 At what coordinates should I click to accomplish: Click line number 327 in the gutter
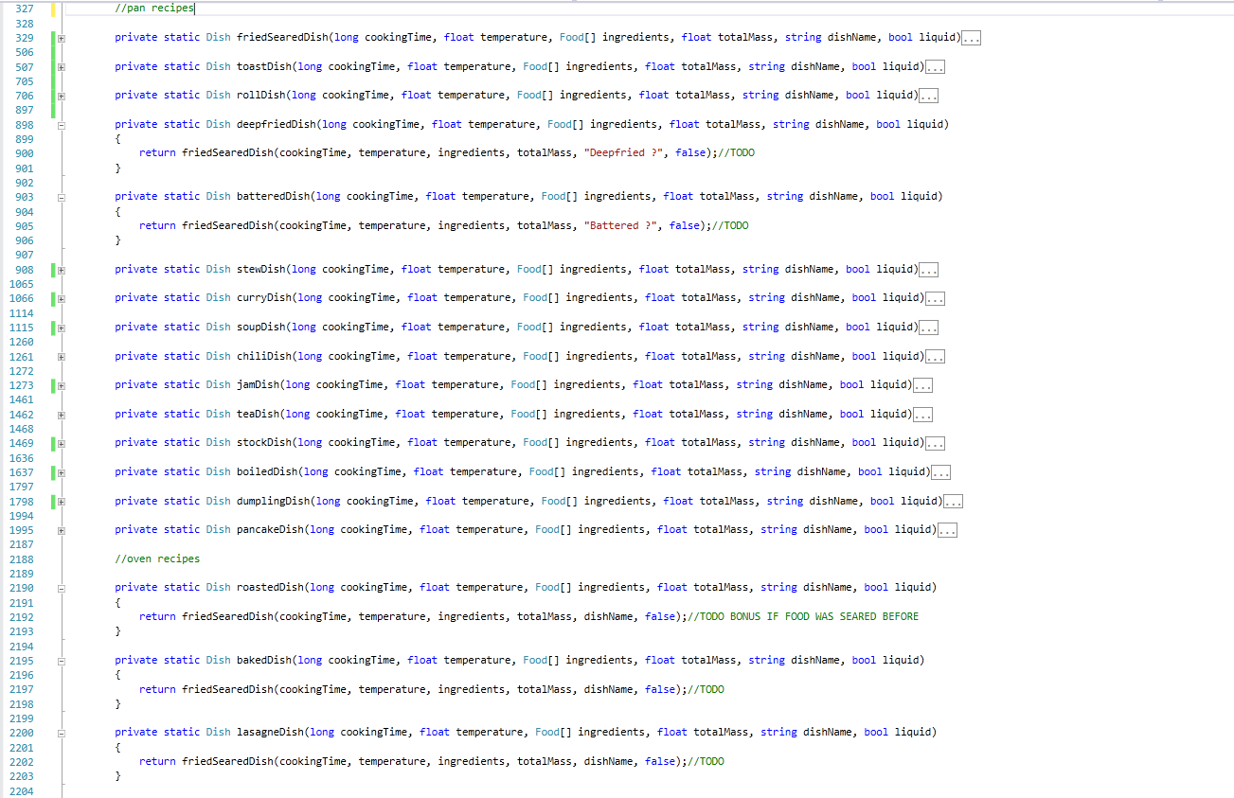click(x=25, y=9)
